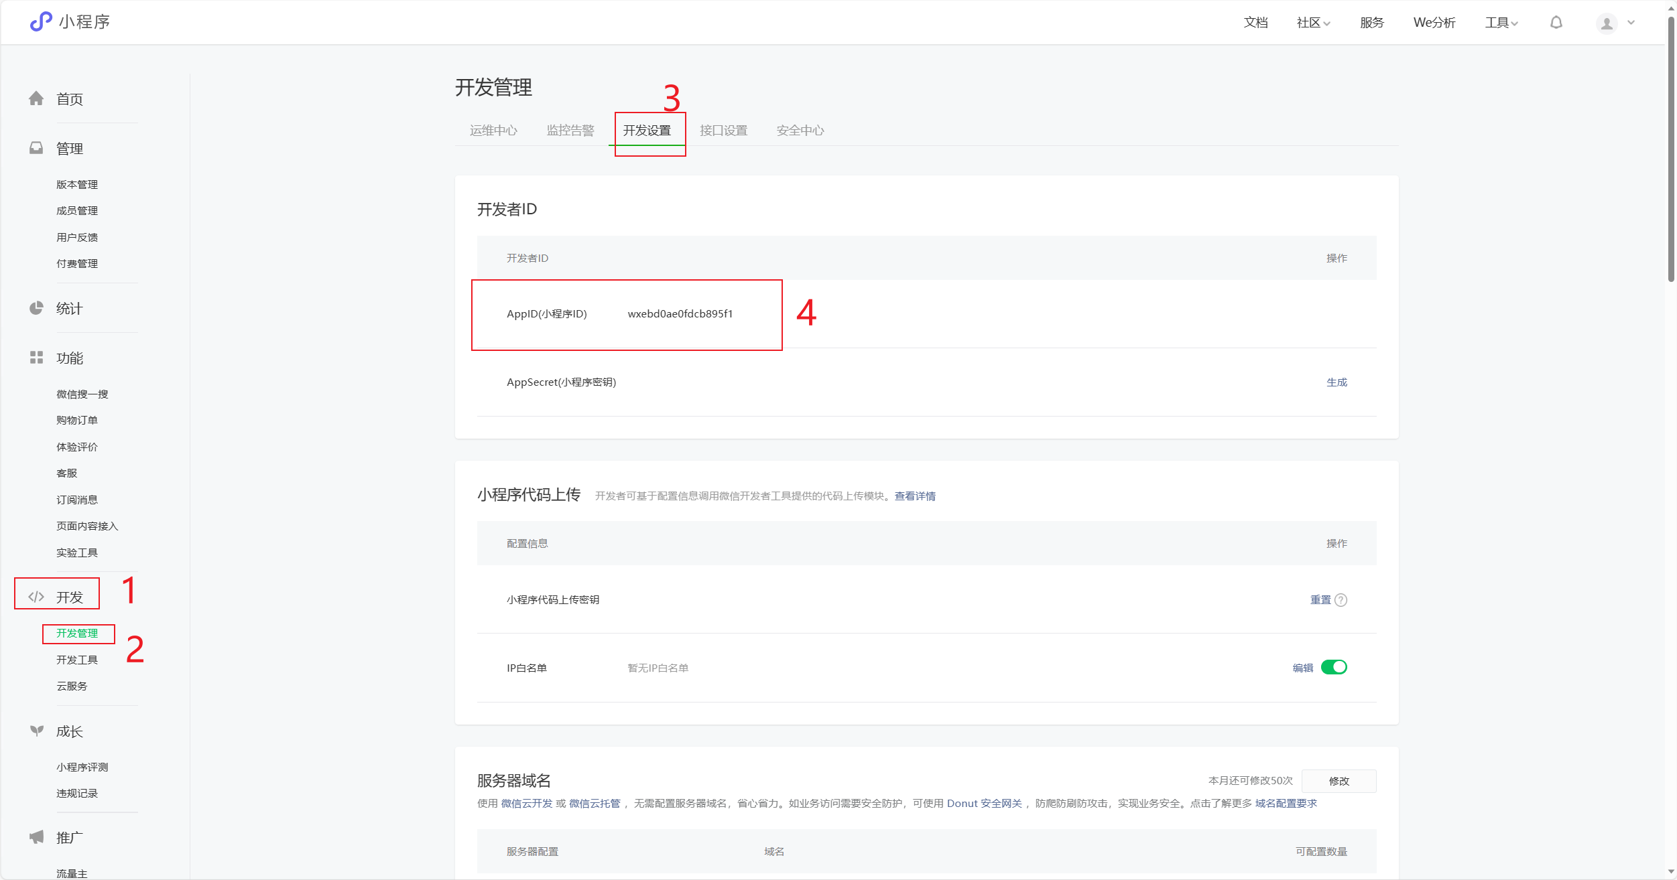This screenshot has width=1677, height=880.
Task: Click the 统计 pie chart icon
Action: point(36,308)
